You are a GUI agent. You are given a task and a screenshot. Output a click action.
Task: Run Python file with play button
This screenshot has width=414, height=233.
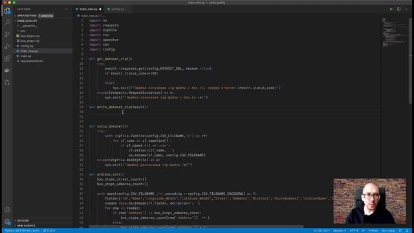click(391, 9)
